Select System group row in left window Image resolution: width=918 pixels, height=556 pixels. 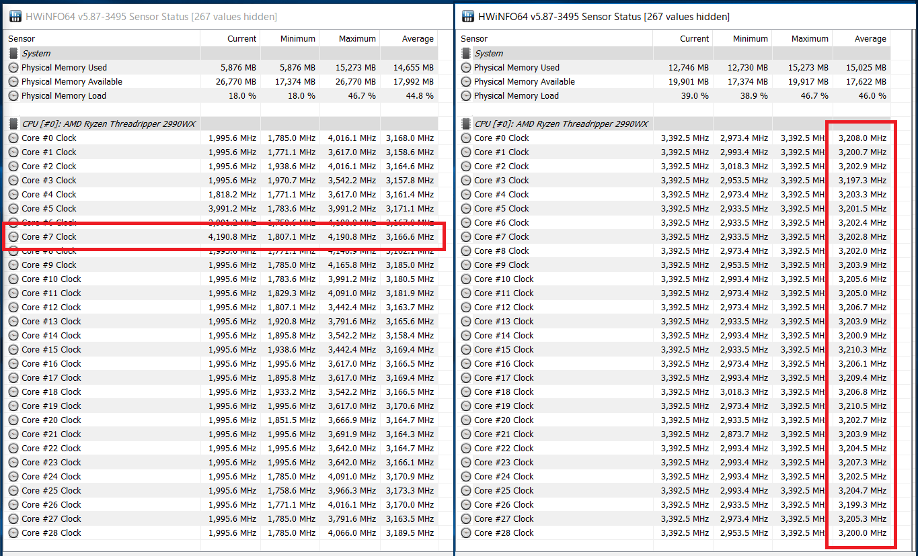pos(221,53)
